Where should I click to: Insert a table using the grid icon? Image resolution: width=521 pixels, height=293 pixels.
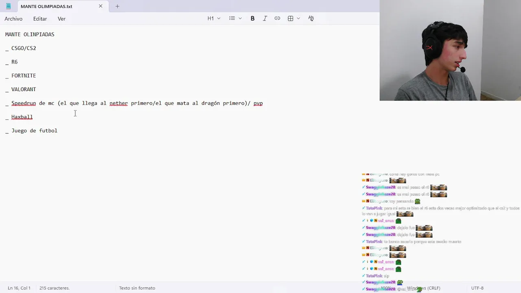click(291, 18)
